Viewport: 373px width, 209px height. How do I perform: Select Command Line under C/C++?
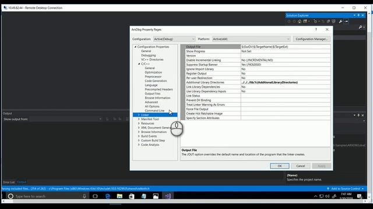pos(154,111)
